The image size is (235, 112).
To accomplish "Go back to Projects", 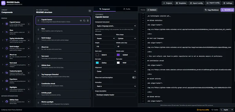I will [x=167, y=3].
